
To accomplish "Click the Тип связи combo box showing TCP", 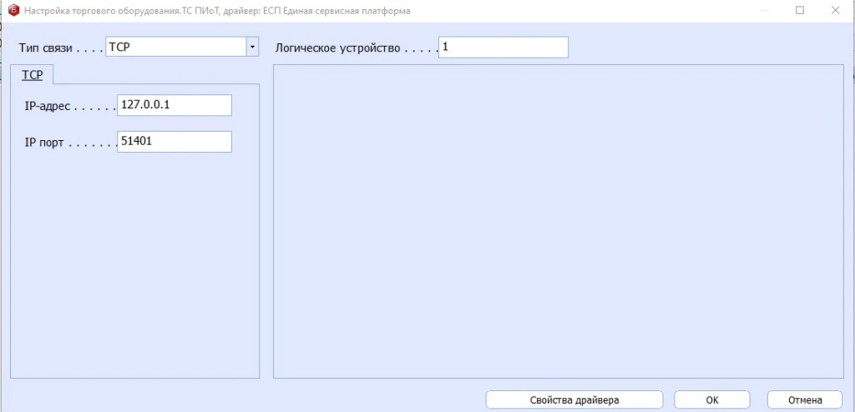I will coord(175,48).
